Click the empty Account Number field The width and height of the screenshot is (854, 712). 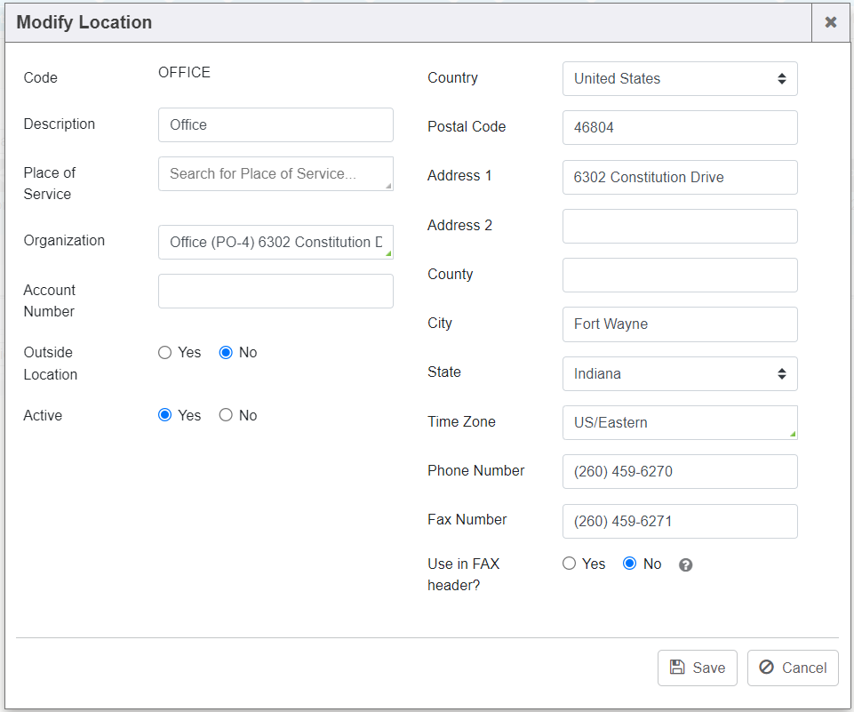[275, 291]
